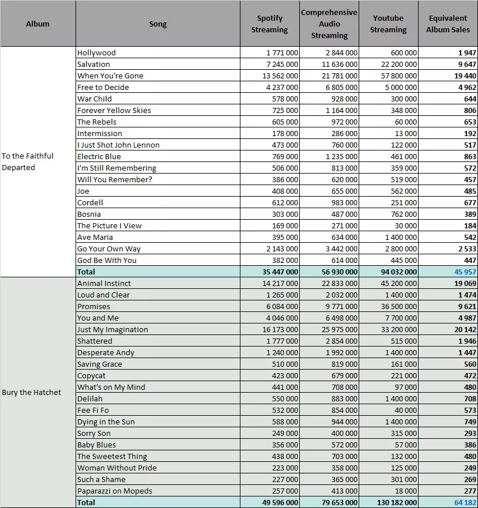Select the "Comprehensive Audio Streaming" header
Image resolution: width=478 pixels, height=508 pixels.
click(329, 24)
